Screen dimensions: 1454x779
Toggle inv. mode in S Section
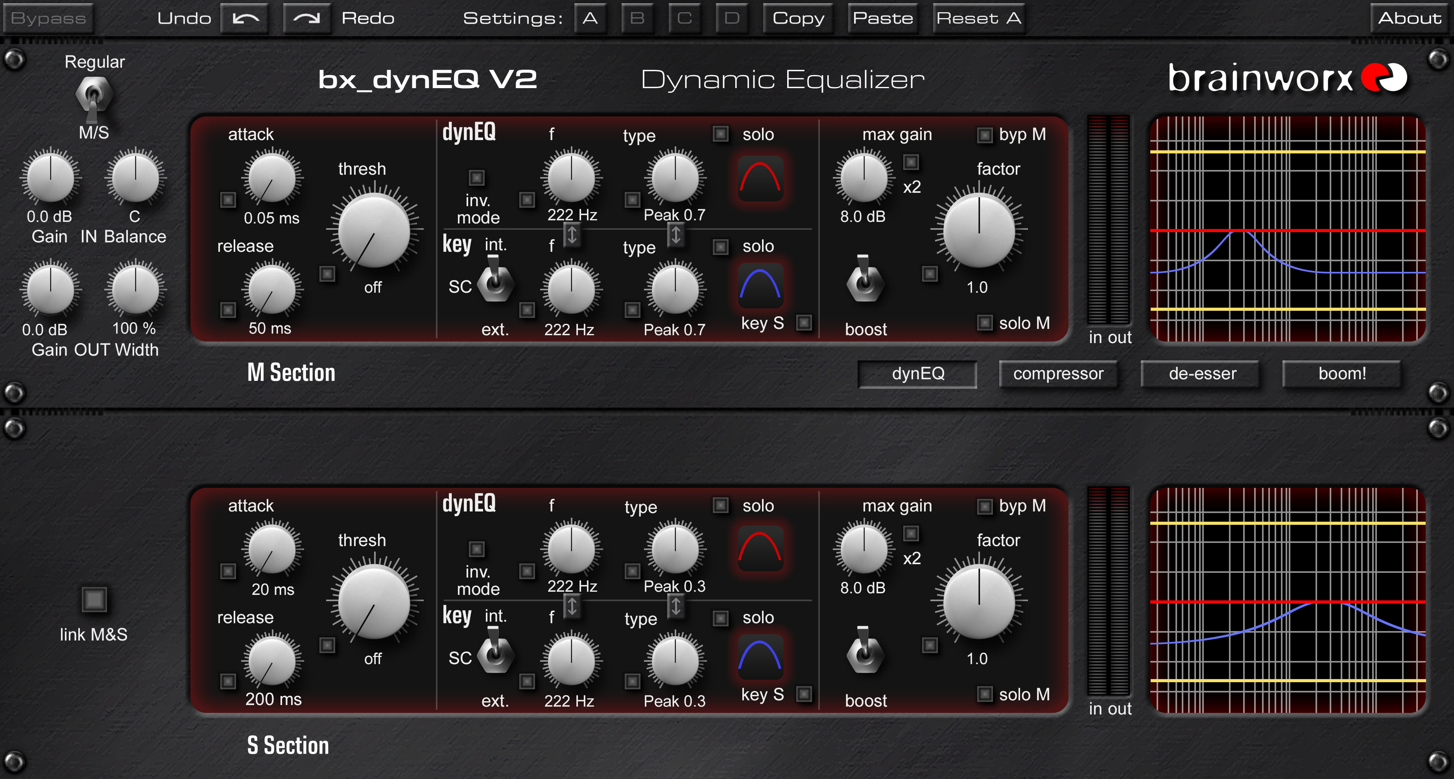click(x=476, y=549)
